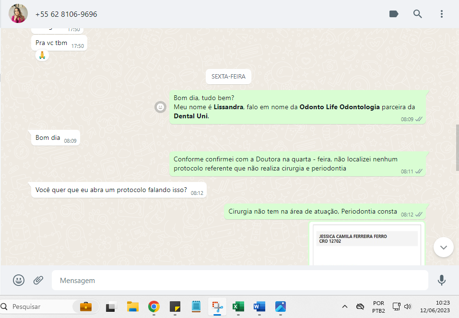The height and width of the screenshot is (318, 459).
Task: Click the chat vertical scrollbar thumb
Action: tap(457, 148)
